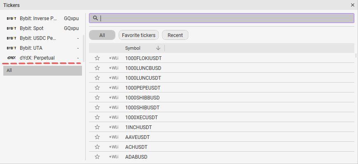The image size is (358, 164).
Task: Select Bybit: UTA connection
Action: pyautogui.click(x=42, y=48)
